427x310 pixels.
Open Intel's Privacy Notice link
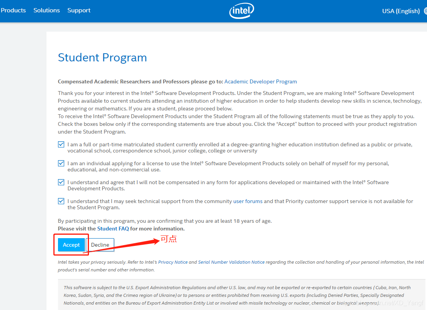click(173, 262)
